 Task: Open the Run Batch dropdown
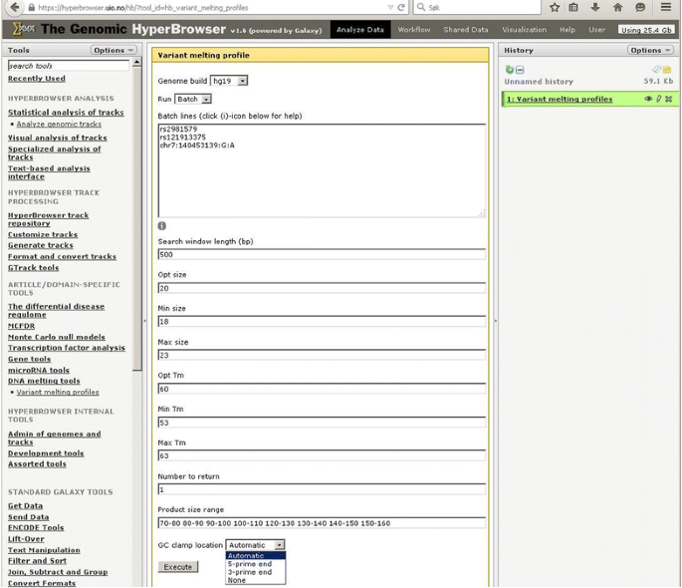[193, 100]
